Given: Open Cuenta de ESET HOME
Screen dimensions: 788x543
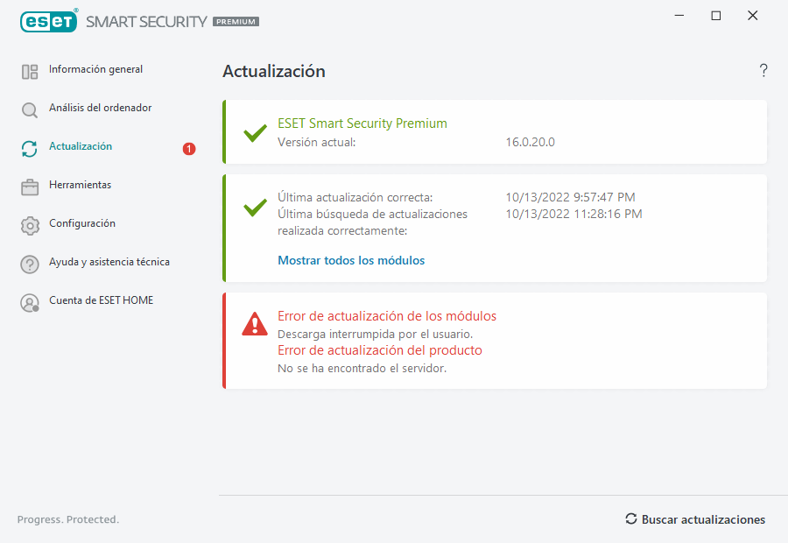Looking at the screenshot, I should click(x=101, y=300).
